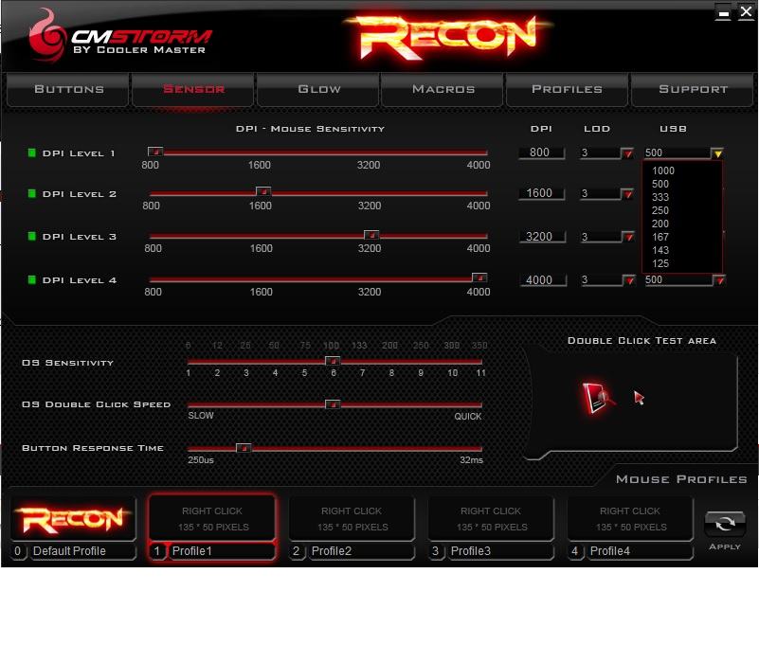Click the DPI value field showing 3200
This screenshot has height=645, width=759.
[x=541, y=237]
